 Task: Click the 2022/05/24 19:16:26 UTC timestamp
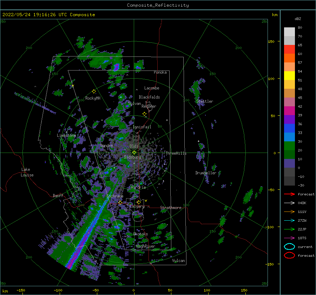point(48,15)
